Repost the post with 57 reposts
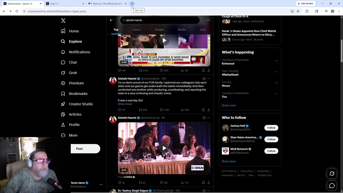The image size is (343, 193). [142, 183]
